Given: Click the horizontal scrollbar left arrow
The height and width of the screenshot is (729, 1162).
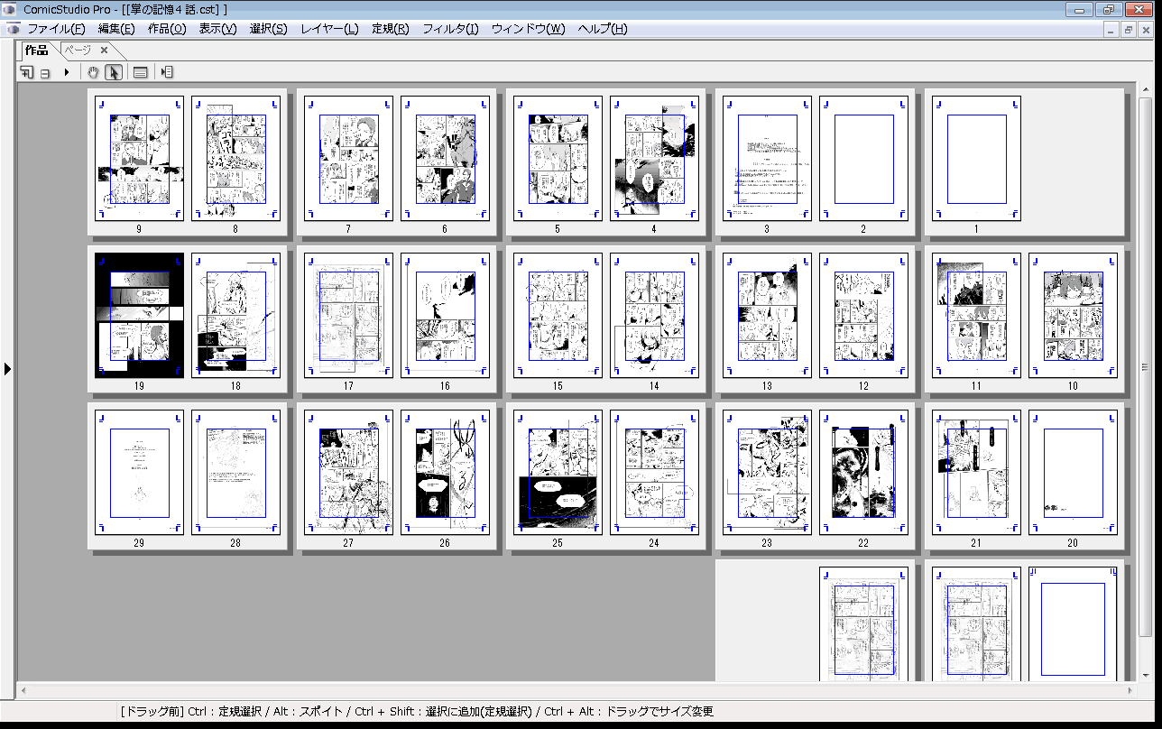Looking at the screenshot, I should [23, 690].
